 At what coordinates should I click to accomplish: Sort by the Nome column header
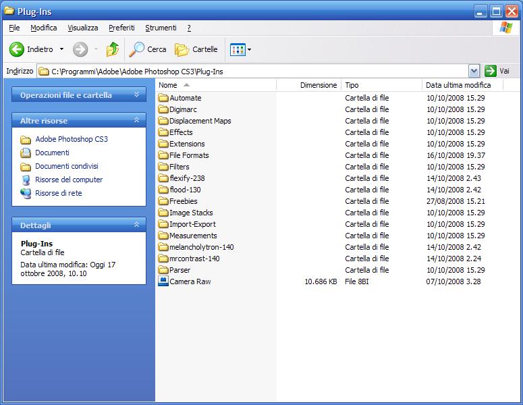(x=216, y=85)
